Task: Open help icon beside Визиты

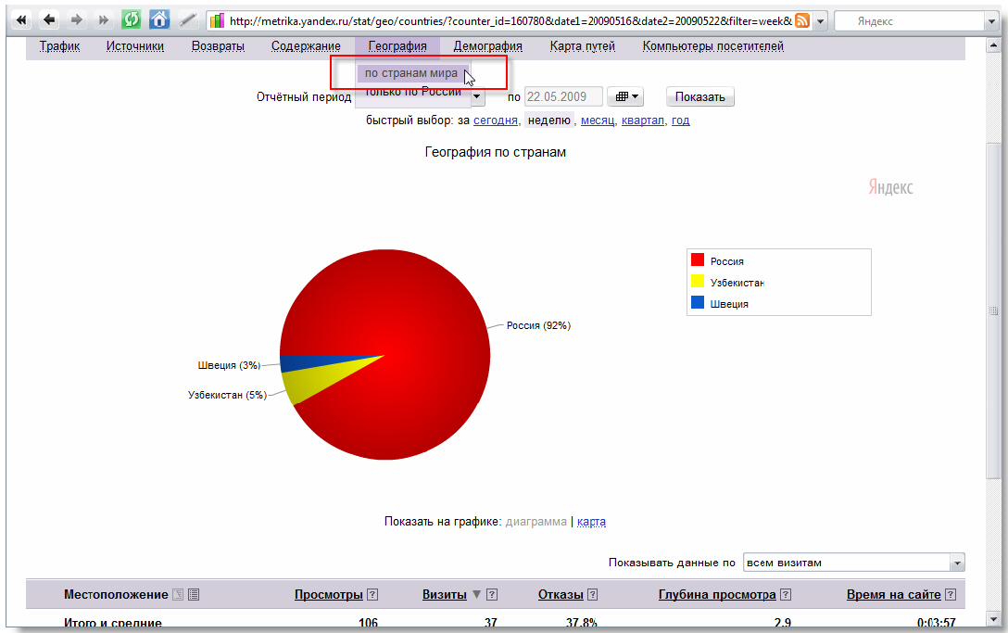Action: pos(492,595)
